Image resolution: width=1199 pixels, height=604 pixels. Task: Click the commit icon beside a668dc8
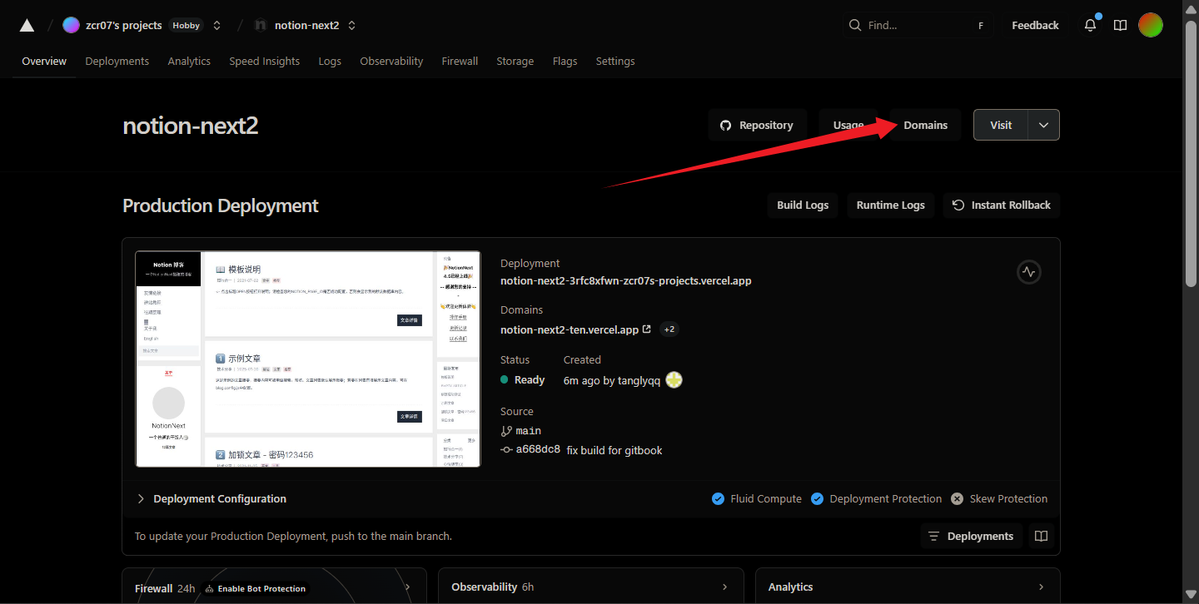[506, 449]
